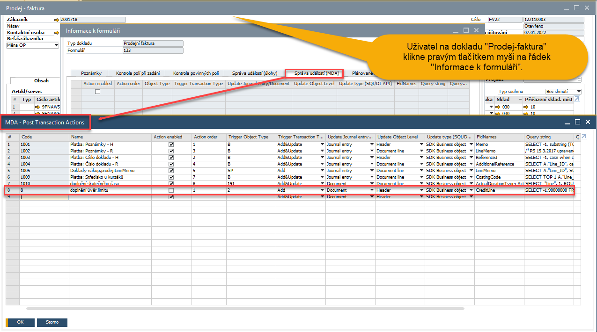
Task: Click the Otevřeno status field
Action: click(554, 26)
